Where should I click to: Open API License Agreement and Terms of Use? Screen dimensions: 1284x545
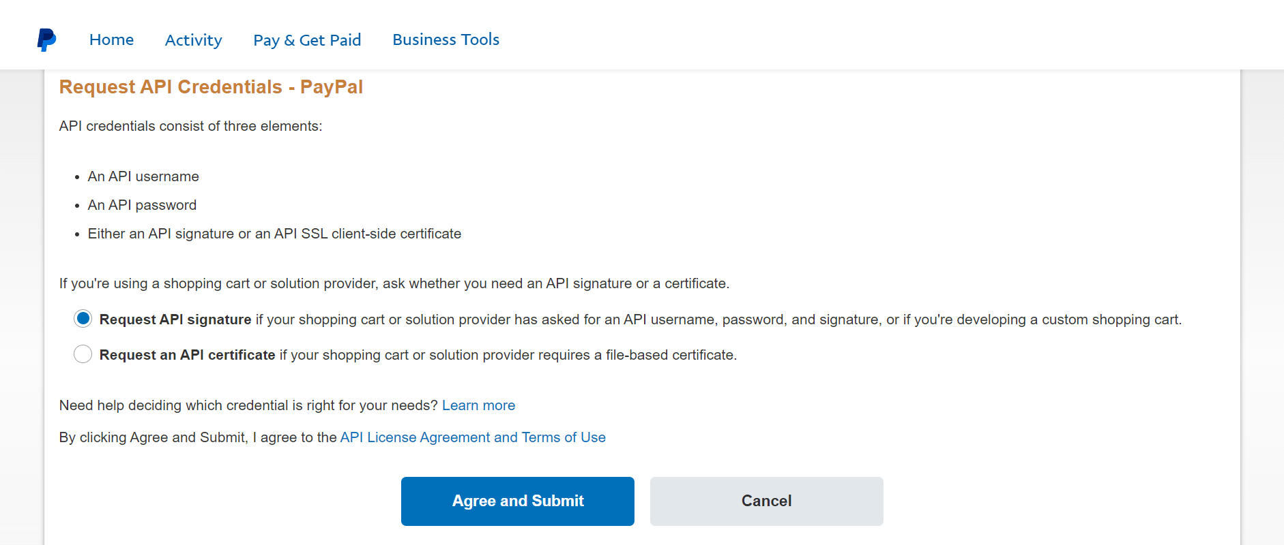coord(473,437)
